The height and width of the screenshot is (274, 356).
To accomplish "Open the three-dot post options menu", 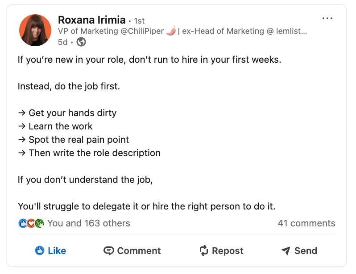I will tap(327, 19).
